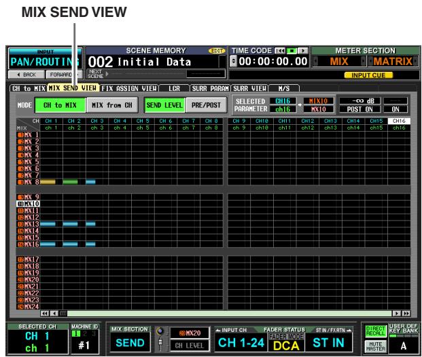Open the SURR VIEW tab

click(x=249, y=88)
